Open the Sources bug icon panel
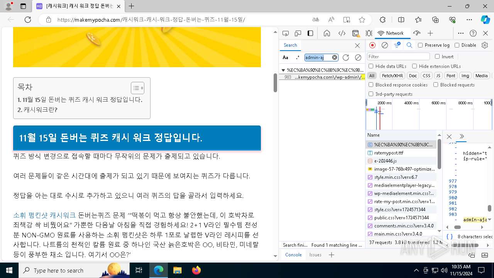494x278 pixels. 369,33
